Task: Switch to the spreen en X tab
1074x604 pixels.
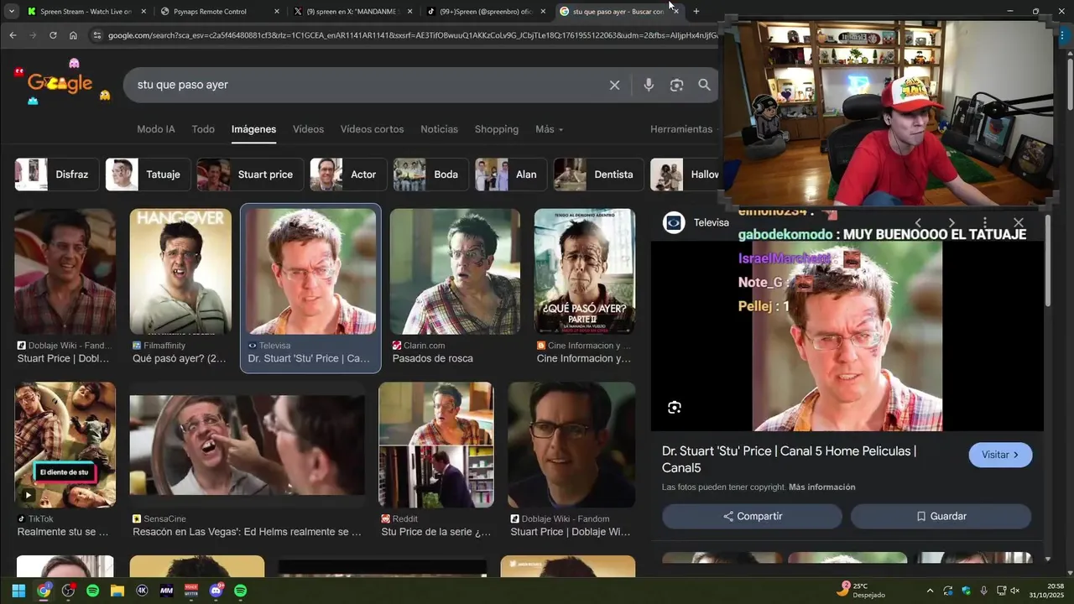Action: [353, 12]
